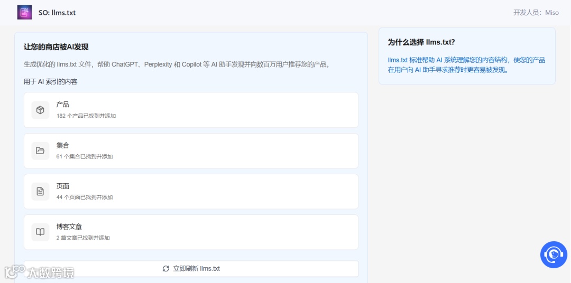Click the text 61 个集合已找到并添加
The image size is (571, 283).
tap(85, 156)
